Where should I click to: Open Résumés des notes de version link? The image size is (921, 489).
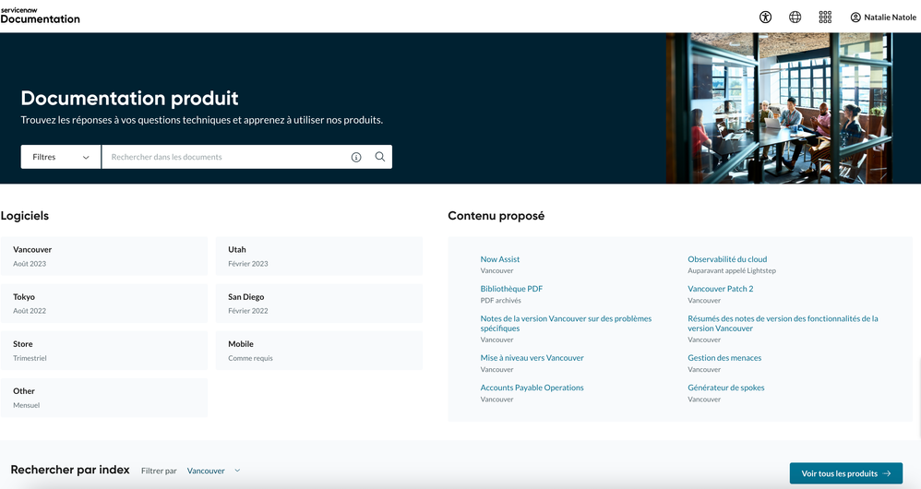coord(783,324)
